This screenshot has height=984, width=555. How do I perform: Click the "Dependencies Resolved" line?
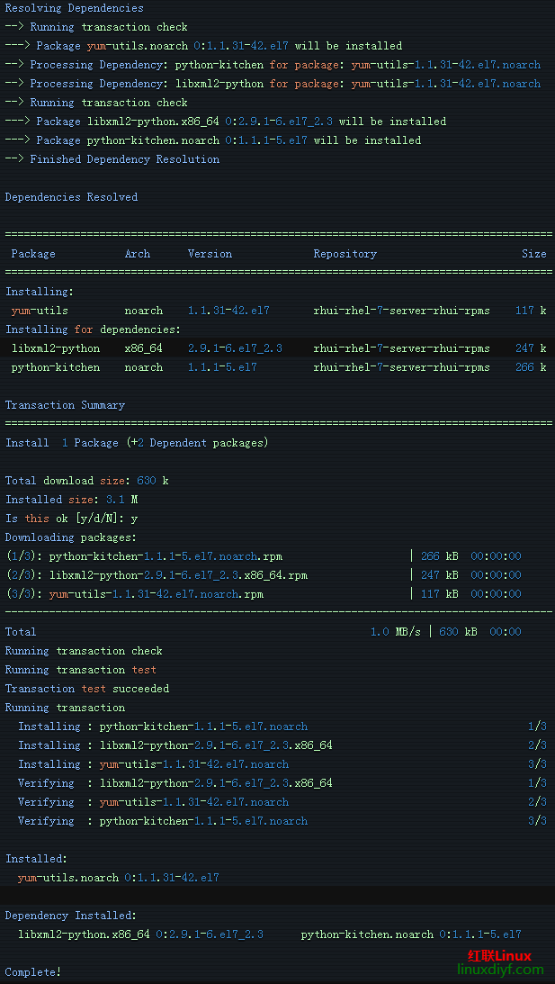coord(71,197)
